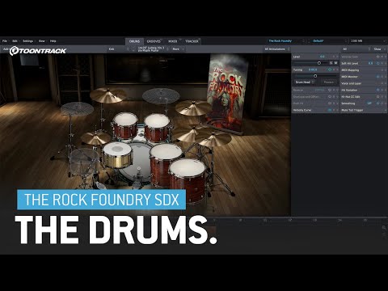
Task: Select the small splash cymbal by snare
Action: click(96, 138)
